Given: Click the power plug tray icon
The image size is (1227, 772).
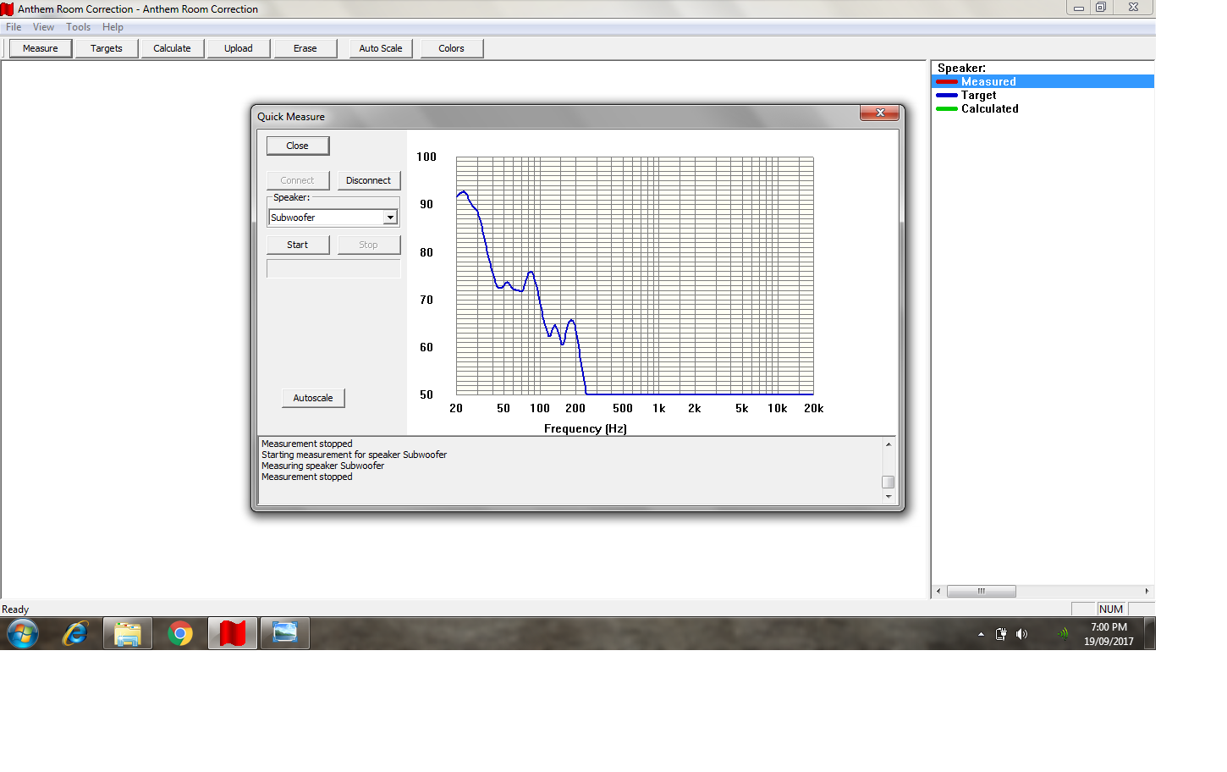Looking at the screenshot, I should (1001, 634).
